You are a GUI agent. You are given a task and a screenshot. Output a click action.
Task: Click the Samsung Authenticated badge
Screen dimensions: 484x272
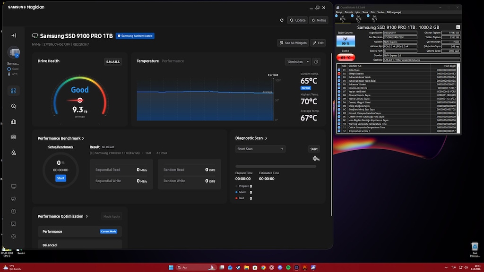click(135, 36)
